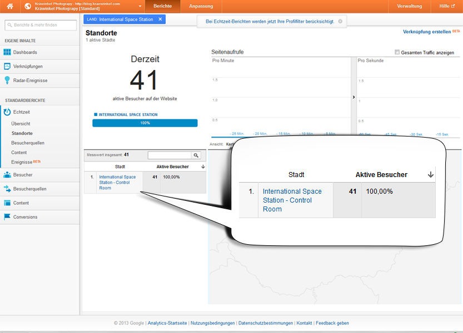
Task: Toggle sort direction arrow beside Aktive Besucher
Action: tap(203, 167)
